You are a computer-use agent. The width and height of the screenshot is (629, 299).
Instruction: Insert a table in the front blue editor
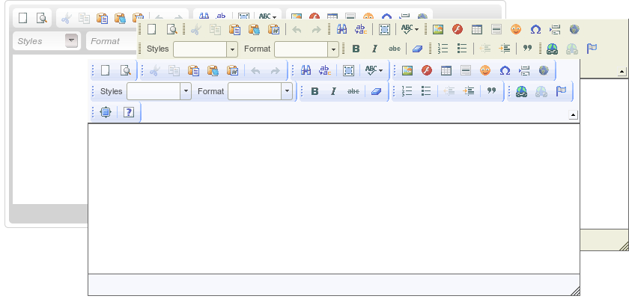click(446, 71)
